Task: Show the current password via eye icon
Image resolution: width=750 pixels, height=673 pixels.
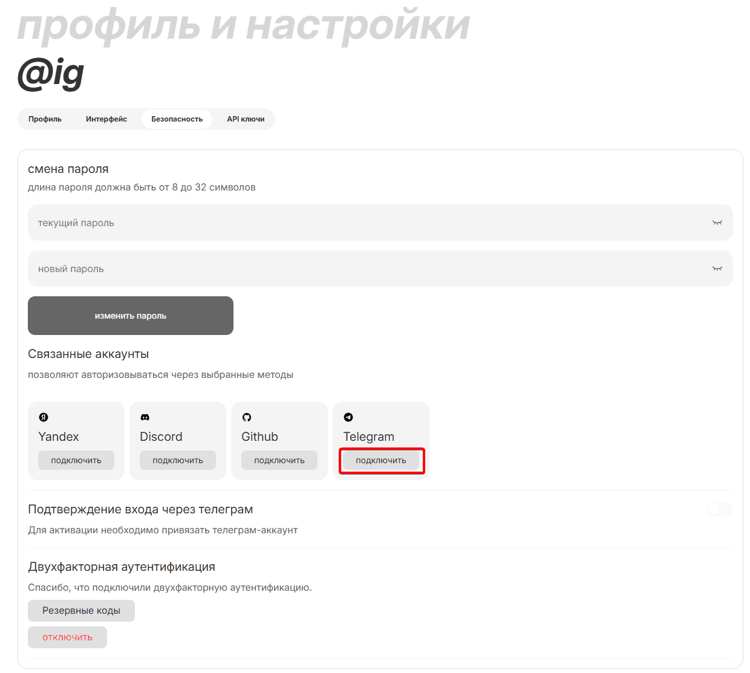Action: coord(717,223)
